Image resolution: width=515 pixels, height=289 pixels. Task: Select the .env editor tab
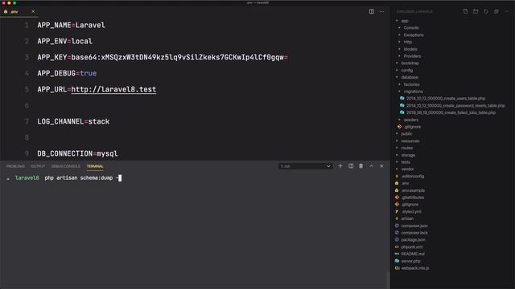(19, 11)
